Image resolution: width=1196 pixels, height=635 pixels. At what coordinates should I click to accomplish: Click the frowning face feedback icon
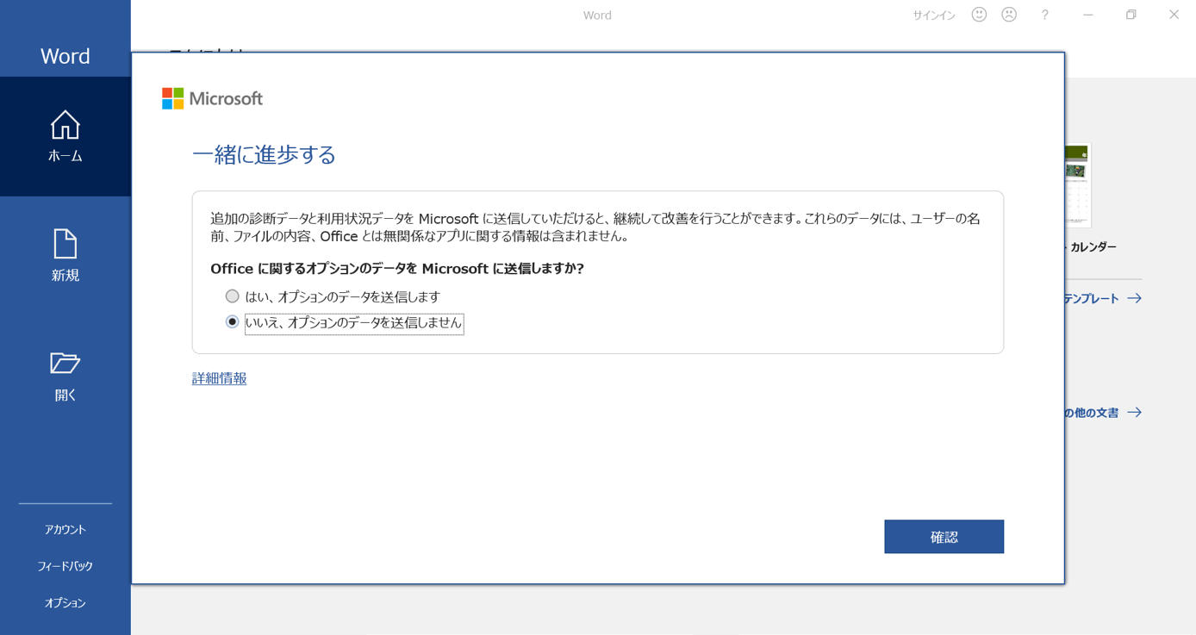point(1009,15)
